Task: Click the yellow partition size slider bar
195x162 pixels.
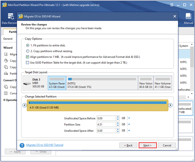Action: click(97, 105)
